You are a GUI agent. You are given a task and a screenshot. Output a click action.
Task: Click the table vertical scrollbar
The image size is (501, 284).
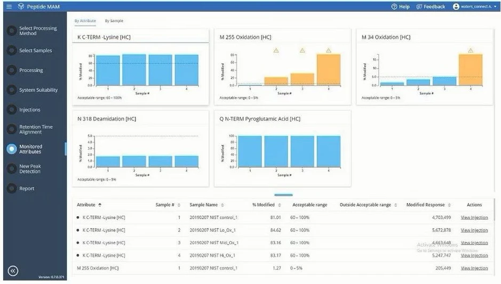tap(494, 209)
